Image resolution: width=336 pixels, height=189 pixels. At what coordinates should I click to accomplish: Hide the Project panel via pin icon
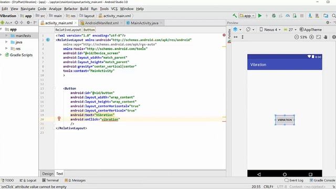click(35, 23)
